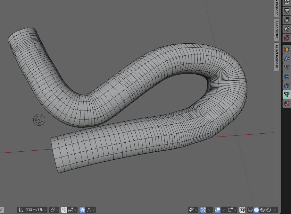Open the Object Data mesh tab
This screenshot has height=214, width=291.
(x=287, y=94)
